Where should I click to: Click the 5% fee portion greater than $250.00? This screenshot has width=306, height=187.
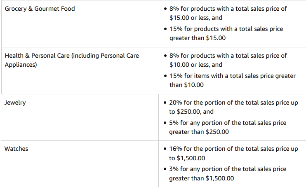tap(228, 127)
